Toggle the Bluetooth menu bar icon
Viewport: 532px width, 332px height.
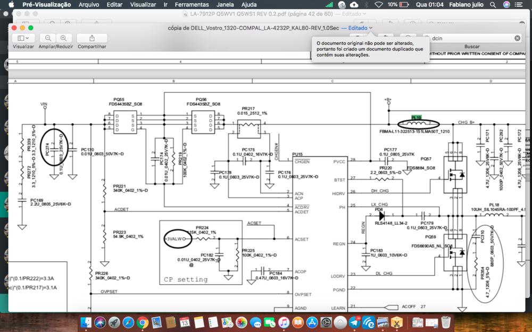point(366,4)
